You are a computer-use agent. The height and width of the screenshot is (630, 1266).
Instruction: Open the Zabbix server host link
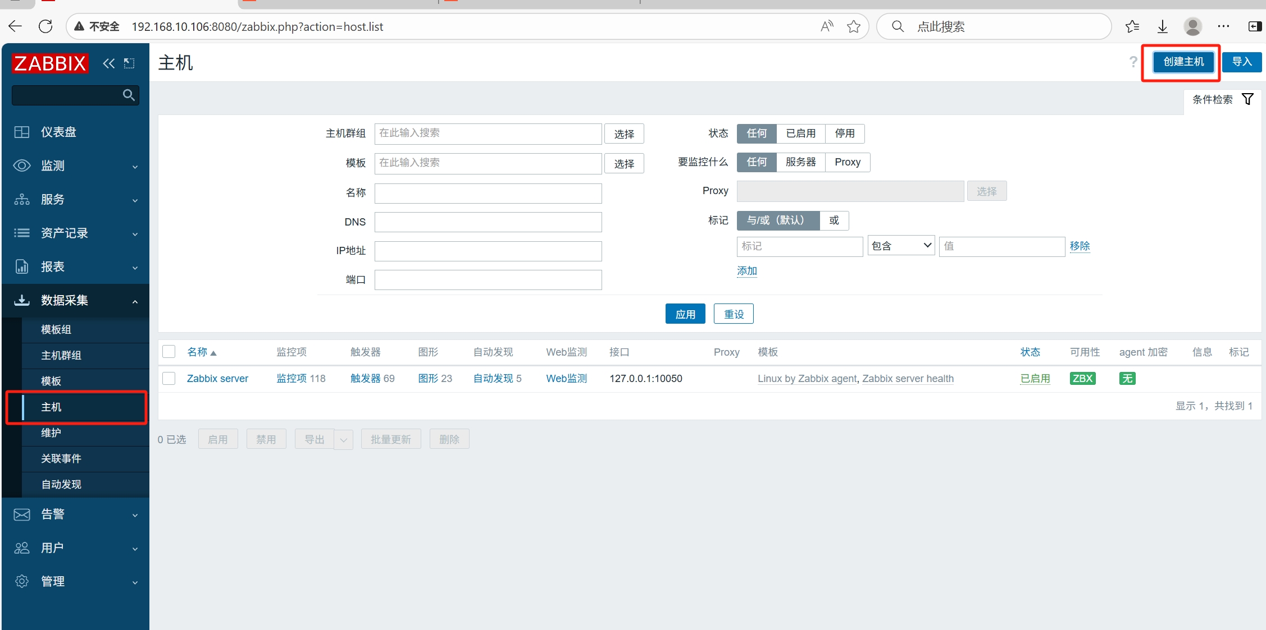(x=217, y=379)
